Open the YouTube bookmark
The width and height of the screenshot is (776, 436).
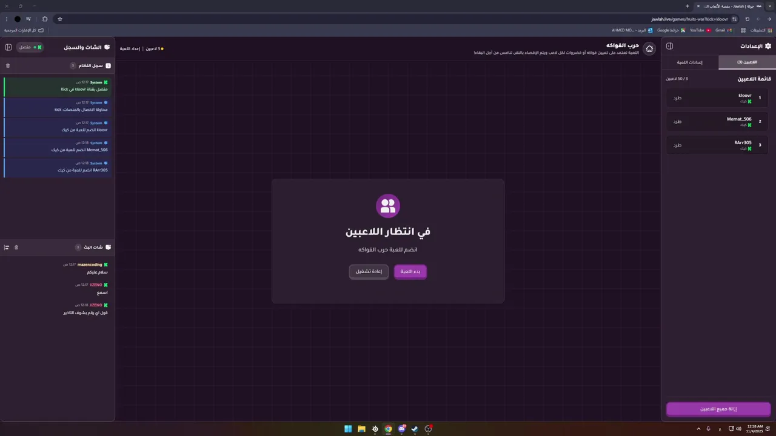click(x=700, y=30)
